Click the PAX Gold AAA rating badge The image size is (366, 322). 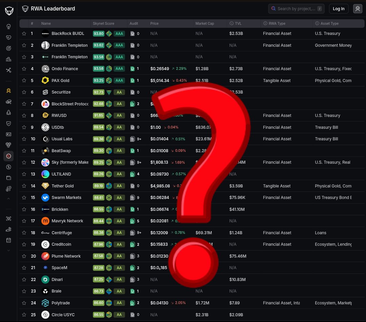tap(119, 80)
